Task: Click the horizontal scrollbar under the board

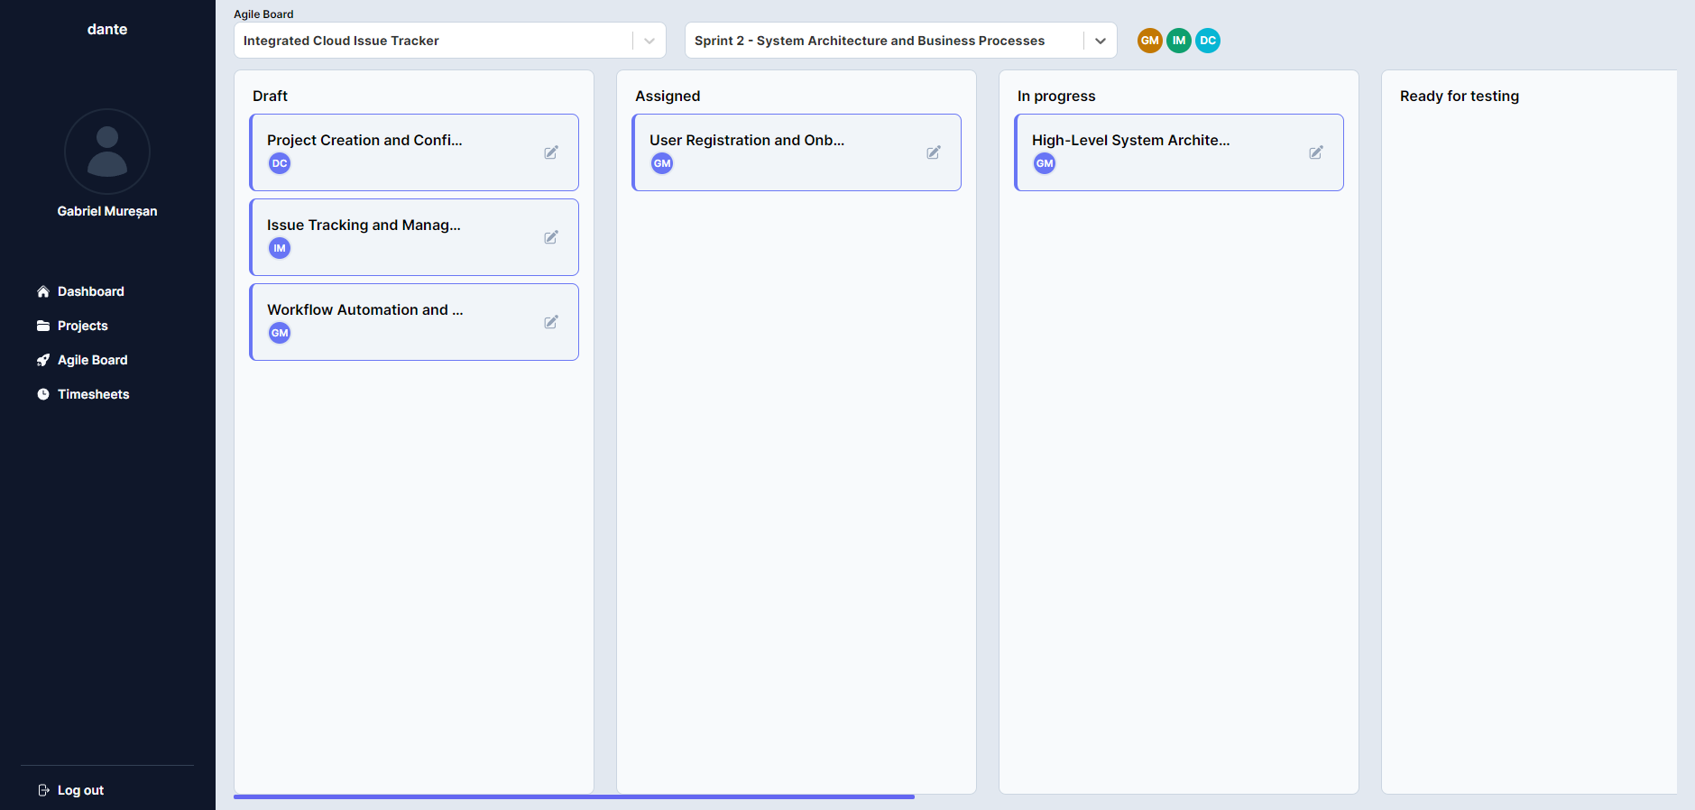Action: coord(574,797)
